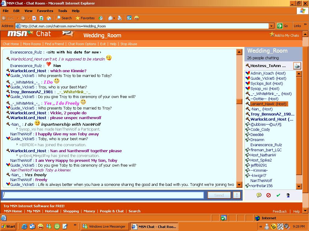Click the red ignore user icon
This screenshot has width=309, height=231.
(x=268, y=195)
